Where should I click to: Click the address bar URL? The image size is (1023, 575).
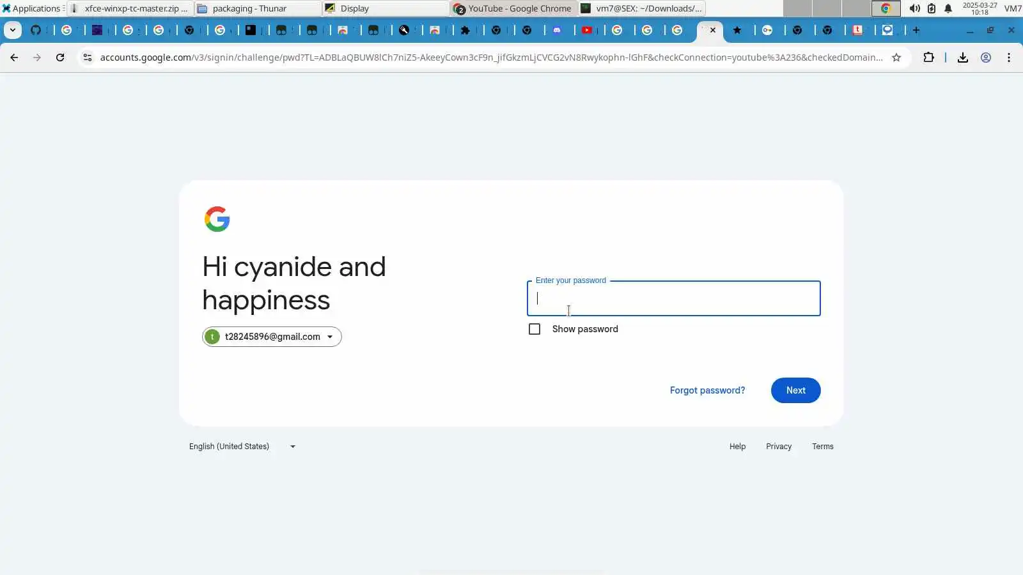491,57
